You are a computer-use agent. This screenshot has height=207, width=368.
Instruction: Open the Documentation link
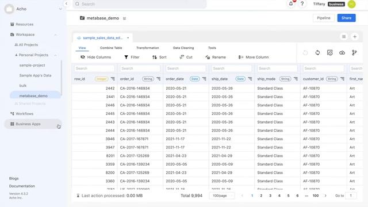coord(22,186)
